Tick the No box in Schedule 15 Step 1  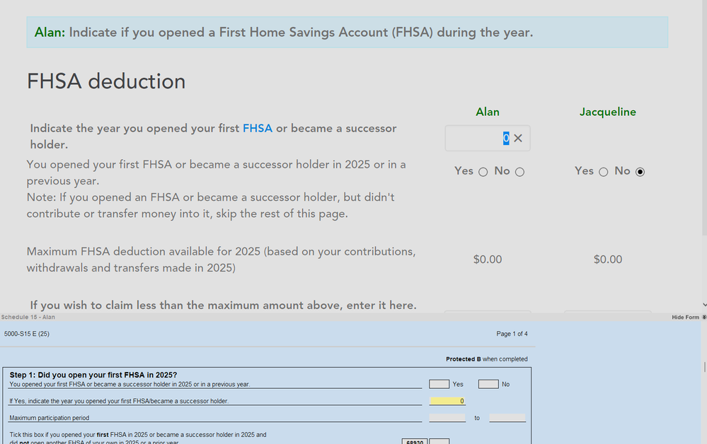(x=488, y=384)
